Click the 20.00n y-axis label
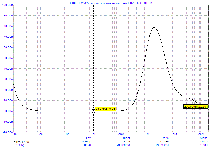 (8, 90)
